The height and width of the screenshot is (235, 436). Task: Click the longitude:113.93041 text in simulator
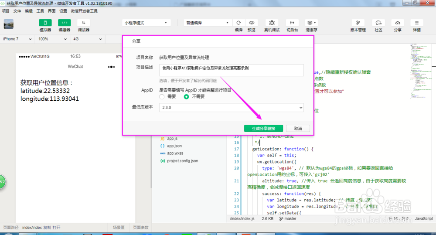click(x=50, y=99)
